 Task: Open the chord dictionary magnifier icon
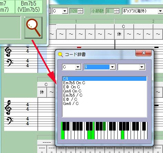click(33, 28)
